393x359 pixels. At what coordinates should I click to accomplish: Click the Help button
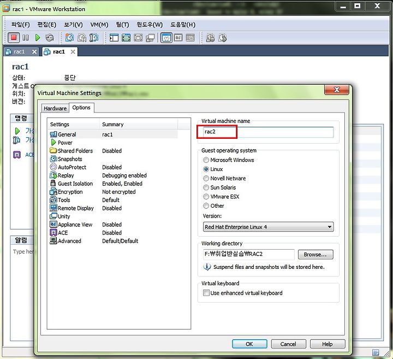[327, 344]
